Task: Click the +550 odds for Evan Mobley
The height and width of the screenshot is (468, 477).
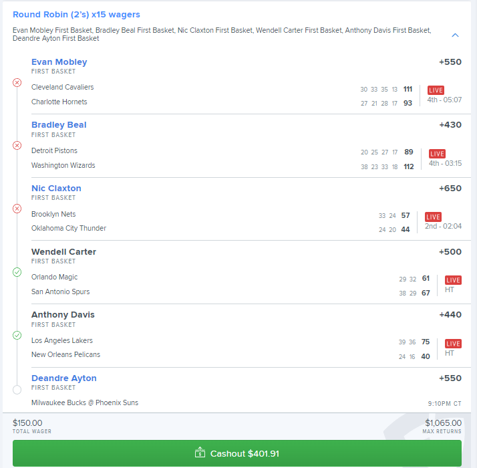Action: (x=450, y=62)
